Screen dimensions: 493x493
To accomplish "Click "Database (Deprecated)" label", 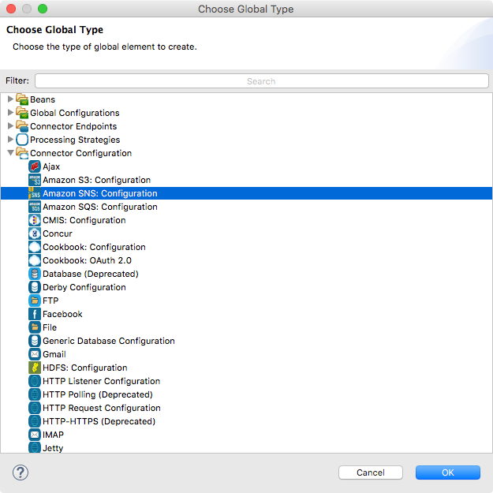I will click(x=91, y=275).
